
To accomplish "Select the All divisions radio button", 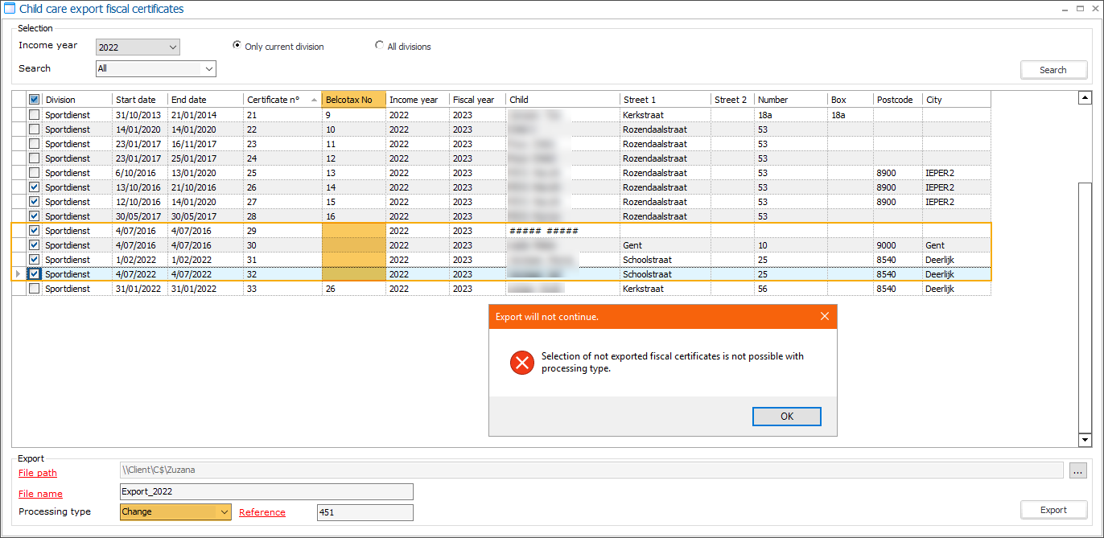I will [x=380, y=46].
